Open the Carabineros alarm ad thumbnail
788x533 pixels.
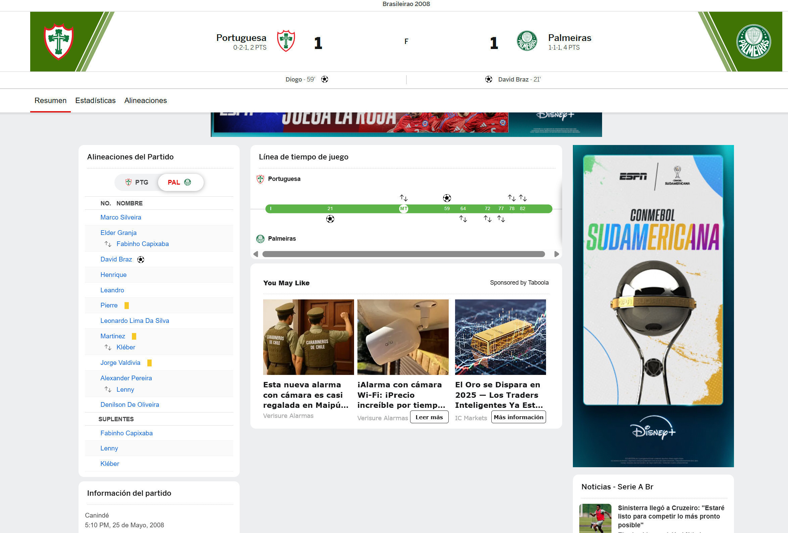click(308, 337)
